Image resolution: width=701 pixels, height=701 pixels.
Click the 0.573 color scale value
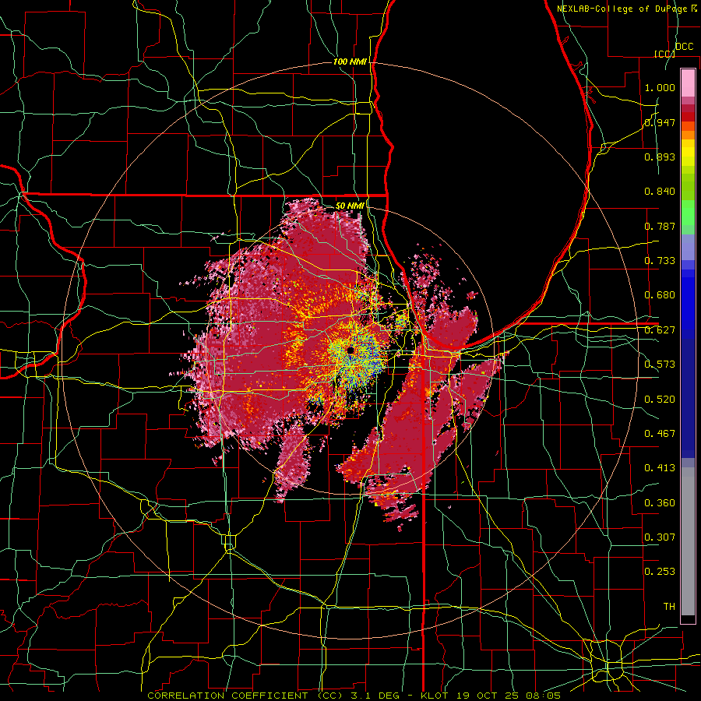(660, 365)
